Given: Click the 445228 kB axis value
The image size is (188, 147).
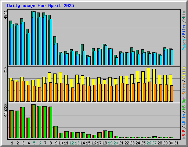Looking at the screenshot, I should [6, 110].
